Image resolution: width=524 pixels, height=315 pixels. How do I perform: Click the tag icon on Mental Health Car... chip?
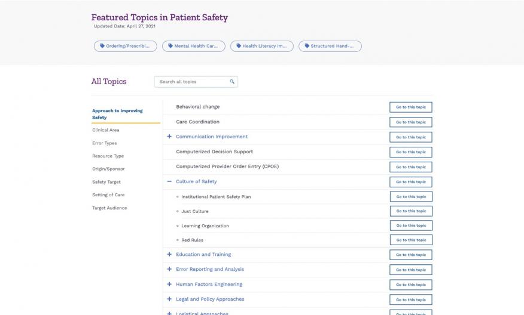pyautogui.click(x=170, y=46)
